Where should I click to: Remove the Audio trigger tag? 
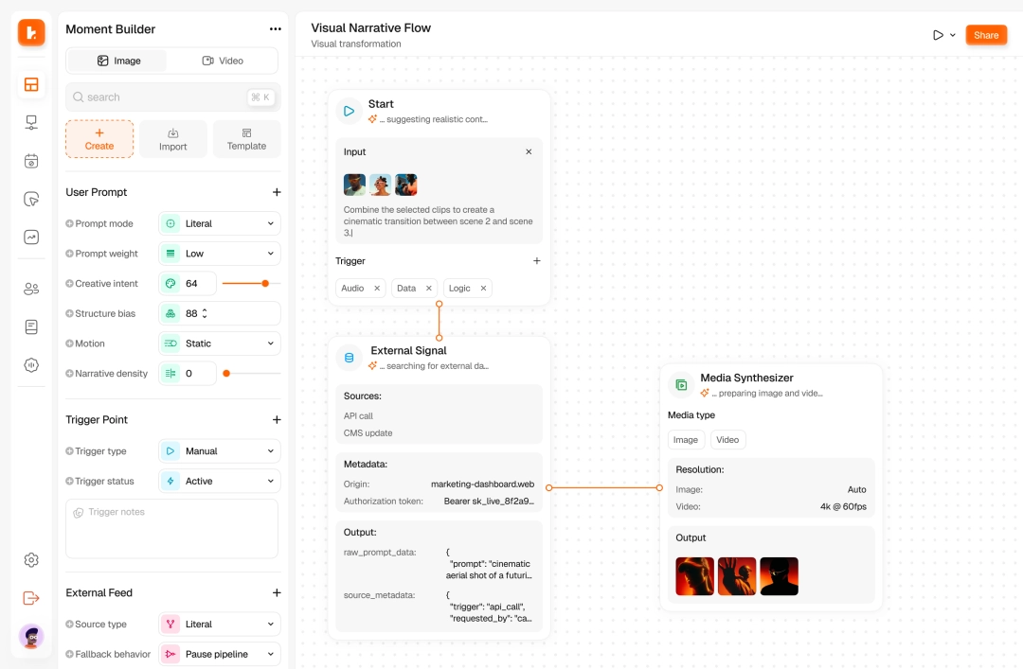pyautogui.click(x=377, y=289)
